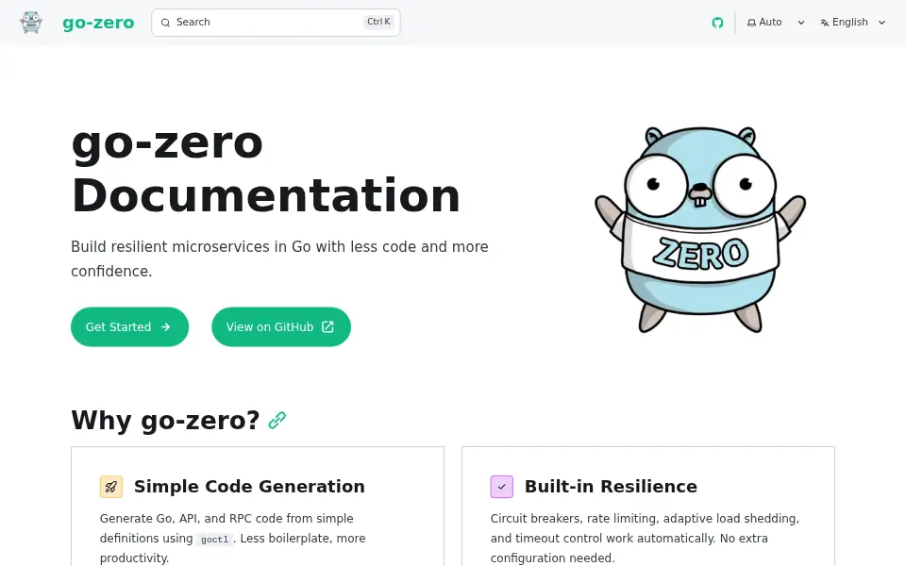This screenshot has width=906, height=566.
Task: Open the Auto theme dropdown
Action: [776, 23]
